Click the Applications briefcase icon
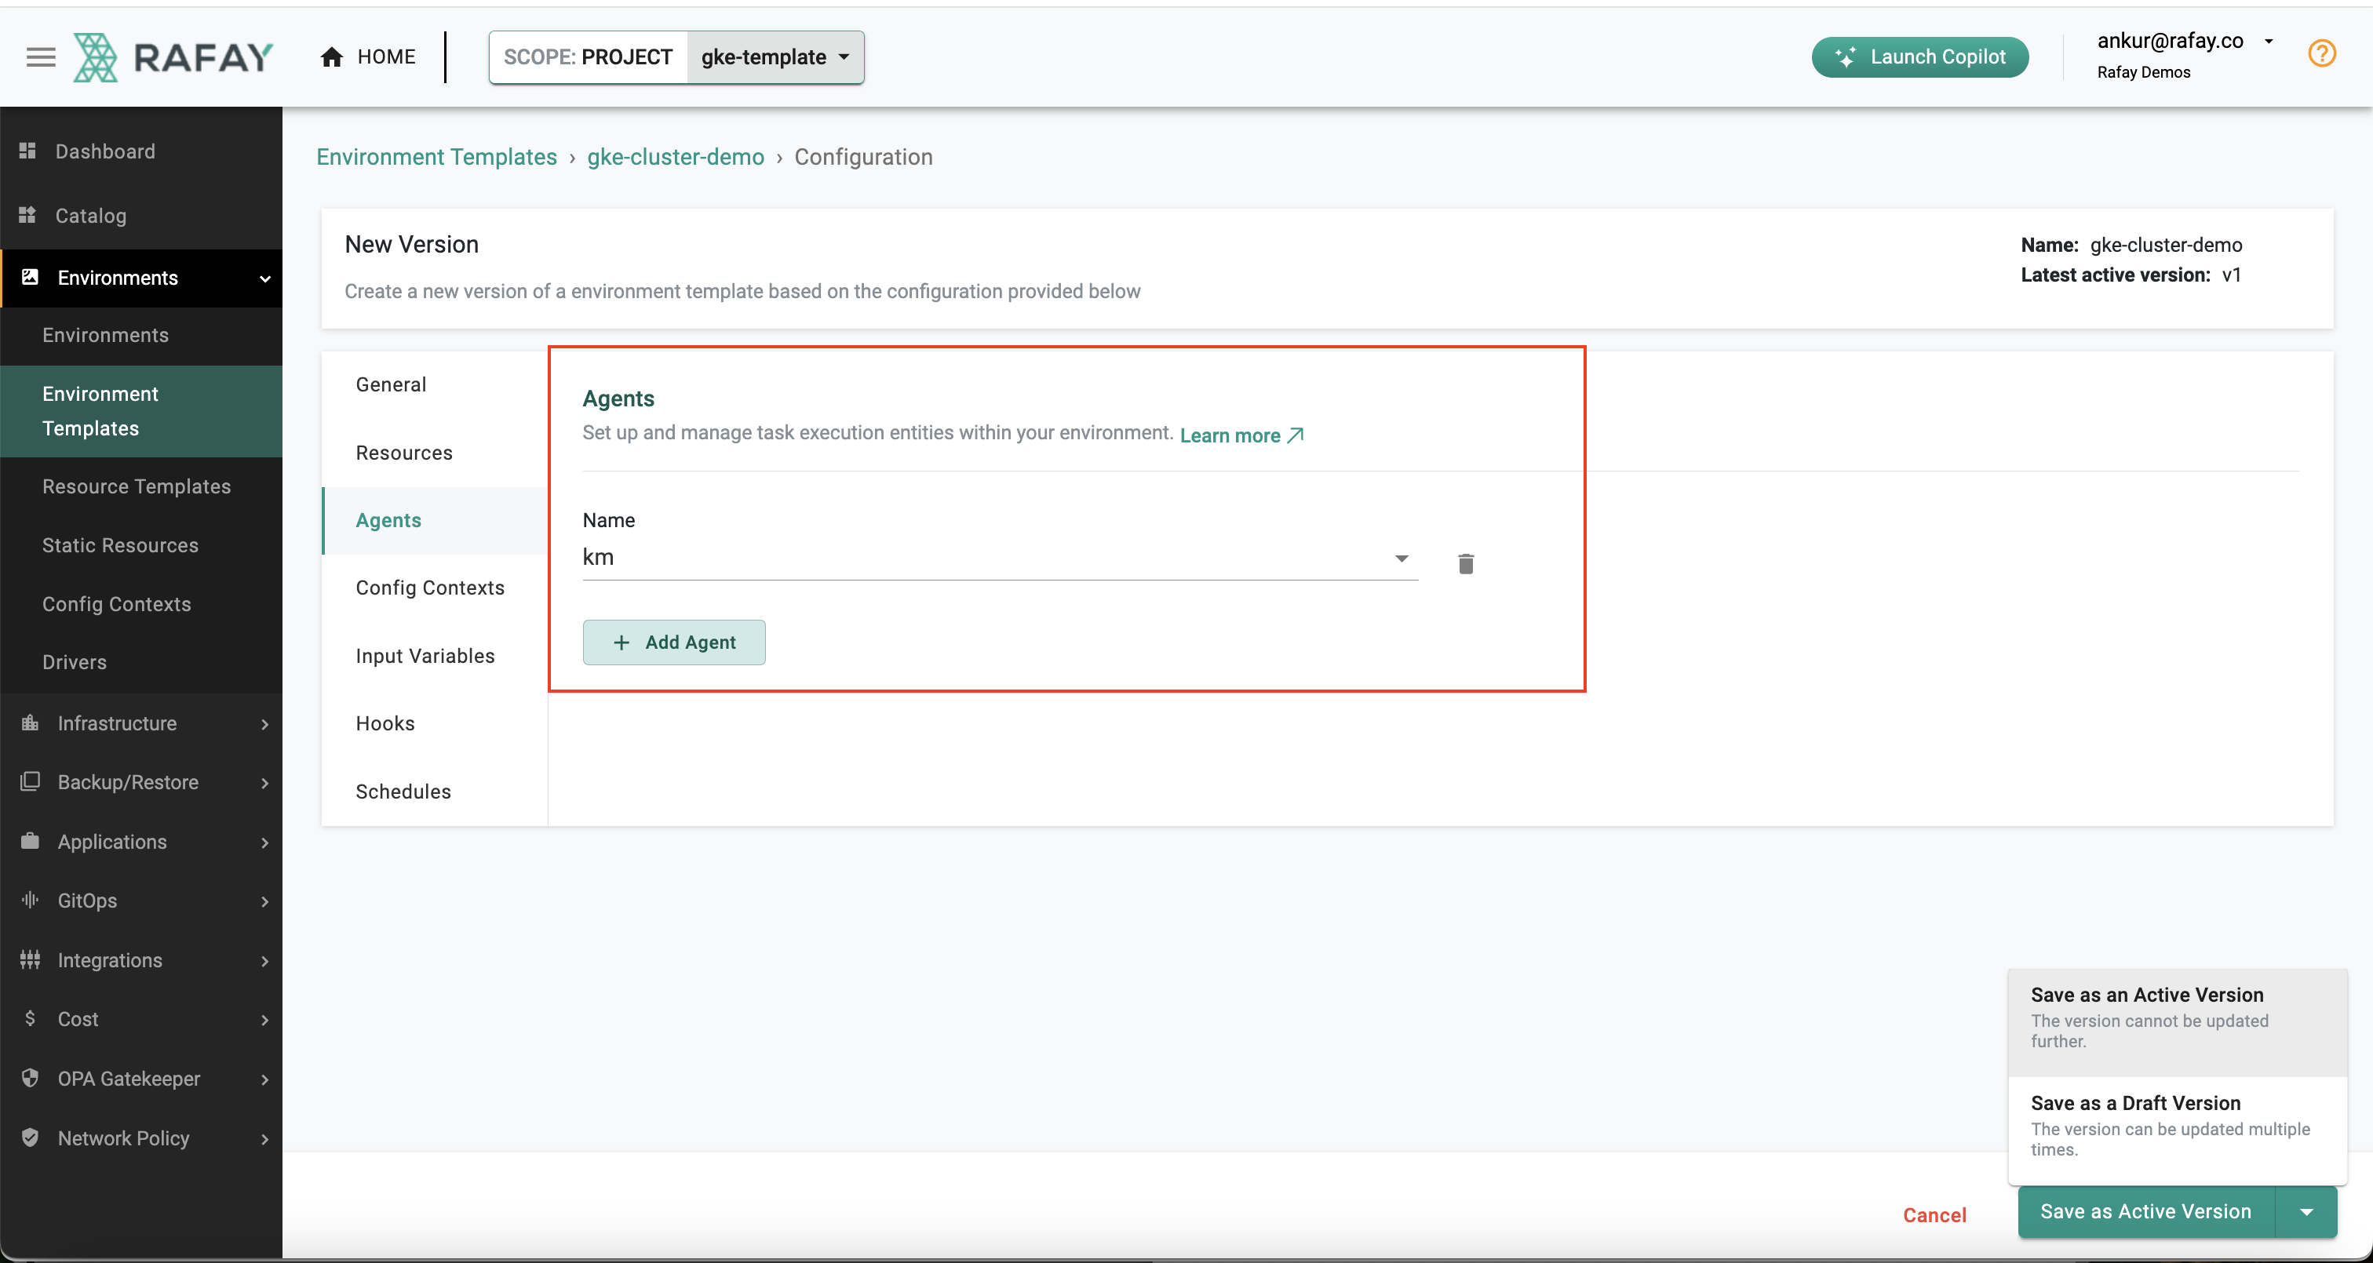Image resolution: width=2373 pixels, height=1263 pixels. coord(30,841)
